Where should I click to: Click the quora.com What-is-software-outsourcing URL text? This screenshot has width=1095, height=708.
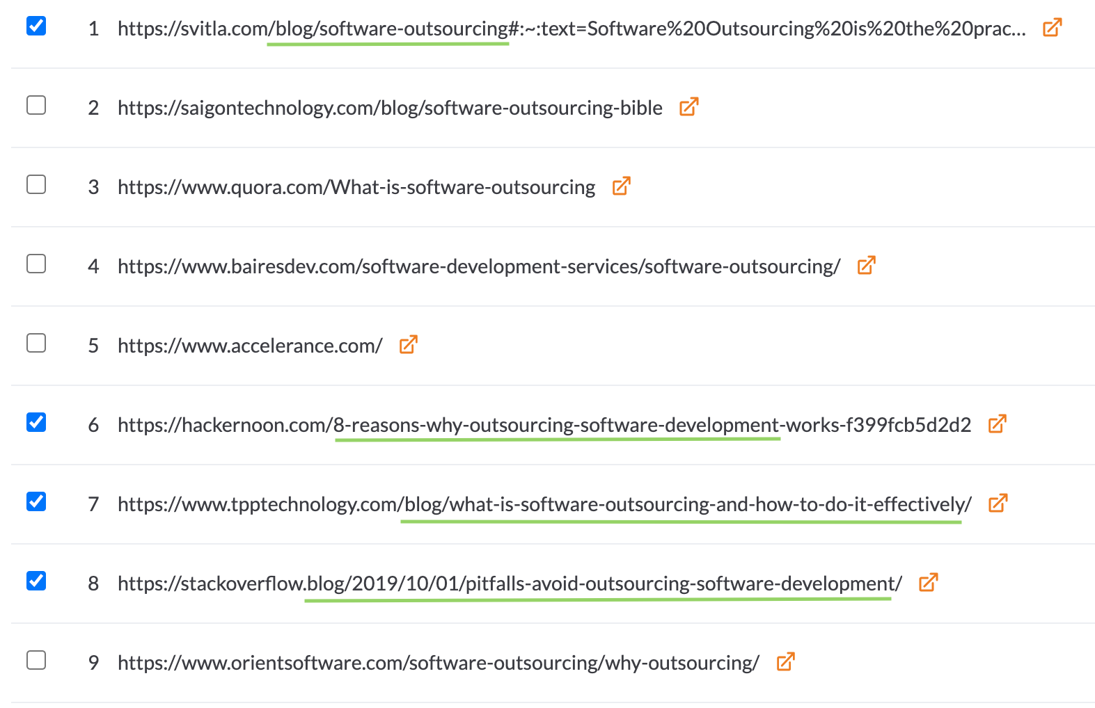coord(356,187)
